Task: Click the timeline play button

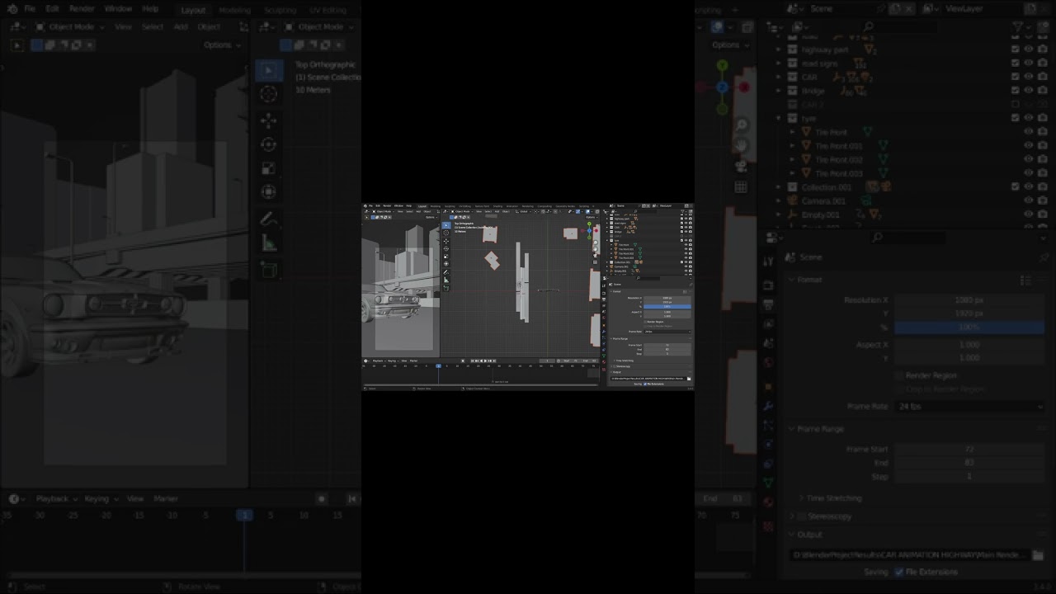Action: click(x=486, y=361)
